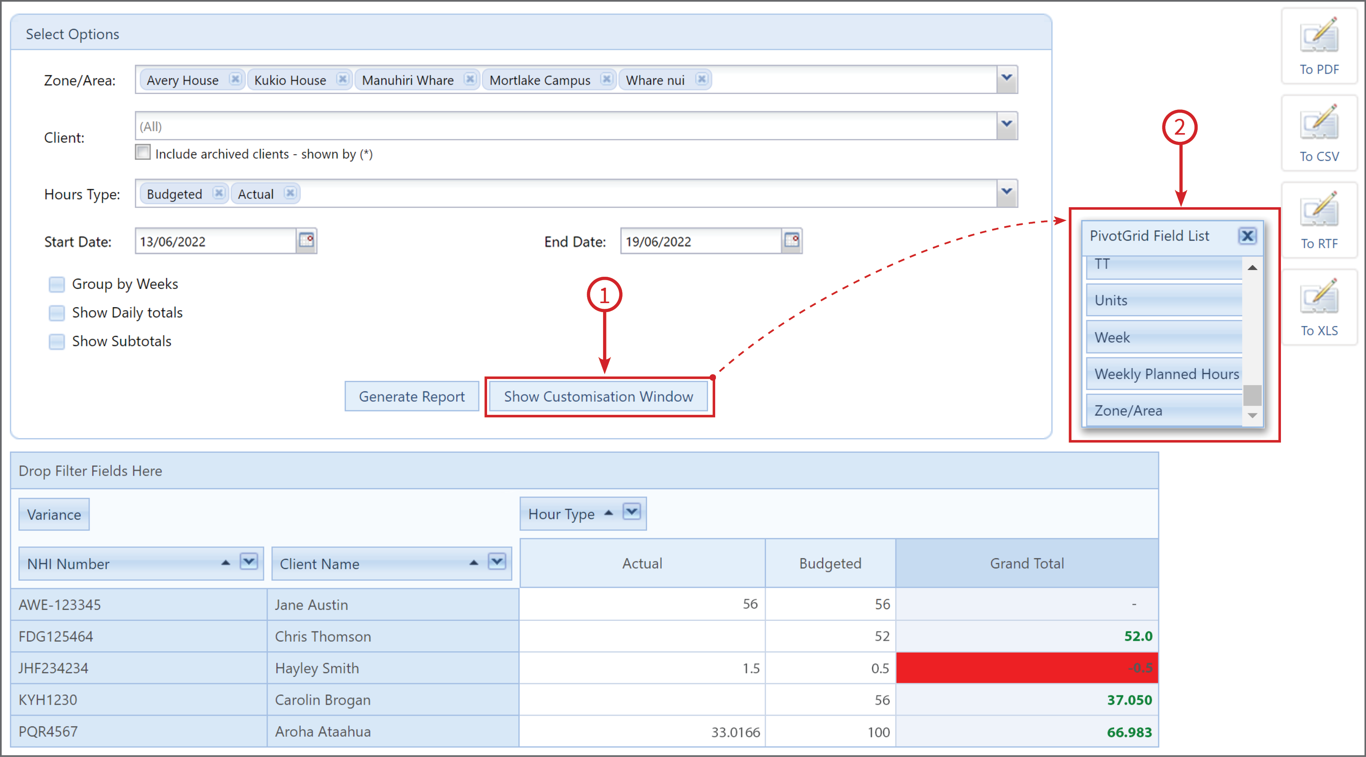The image size is (1366, 757).
Task: Remove Manuhiri Whare tag from Zone/Area
Action: pyautogui.click(x=470, y=79)
